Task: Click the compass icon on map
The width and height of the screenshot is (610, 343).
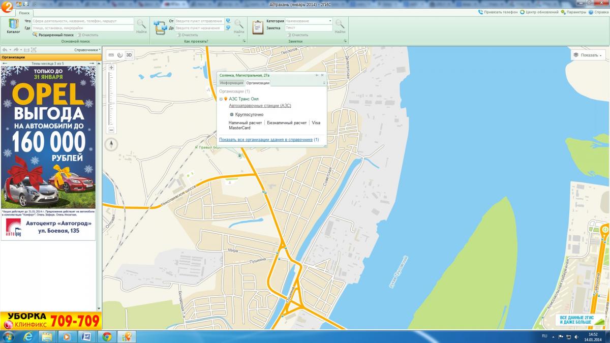Action: (111, 145)
